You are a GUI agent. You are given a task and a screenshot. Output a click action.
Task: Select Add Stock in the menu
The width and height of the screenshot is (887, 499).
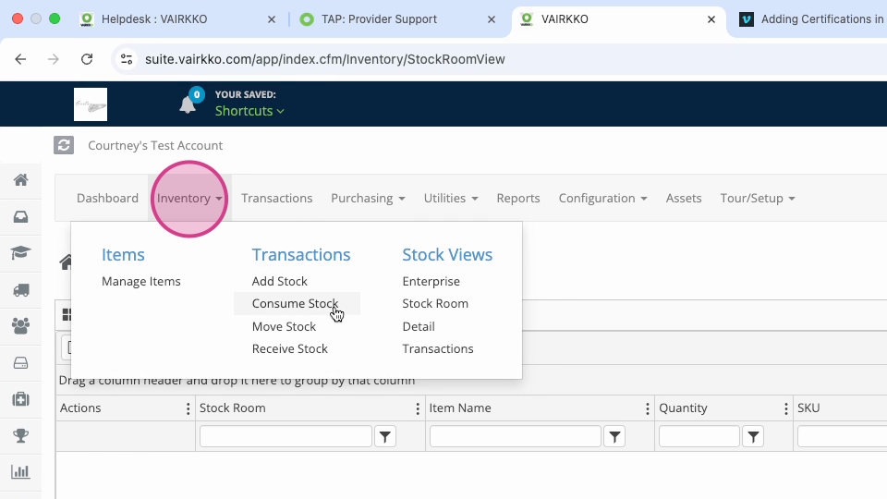point(279,281)
